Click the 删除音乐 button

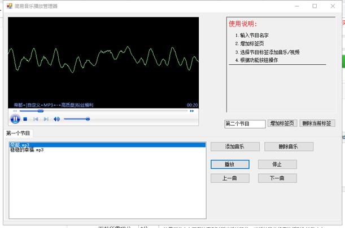click(289, 146)
